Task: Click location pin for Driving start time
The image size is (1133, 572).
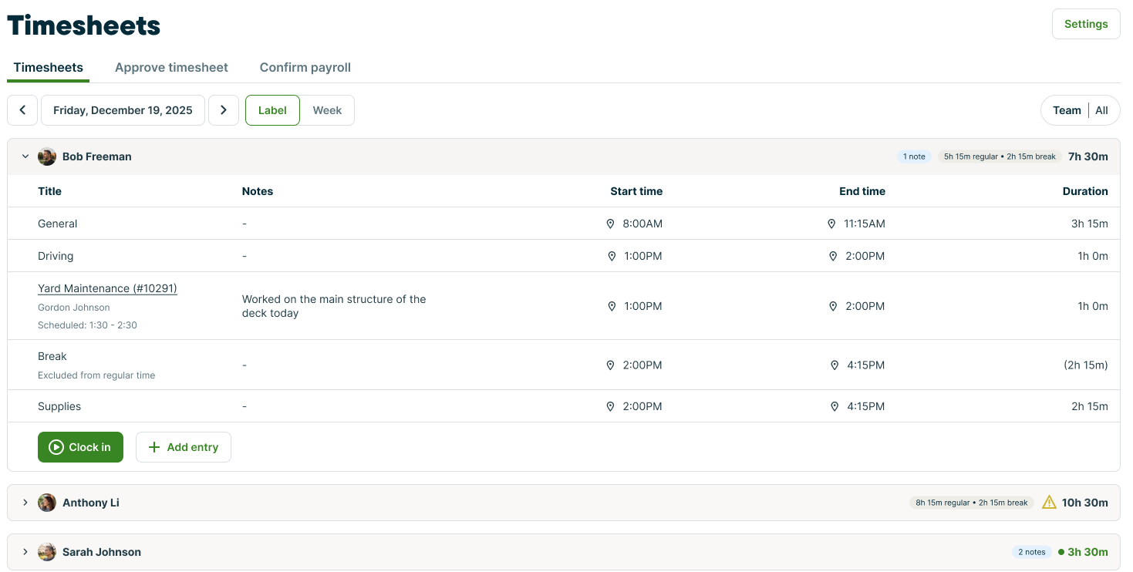Action: click(612, 257)
